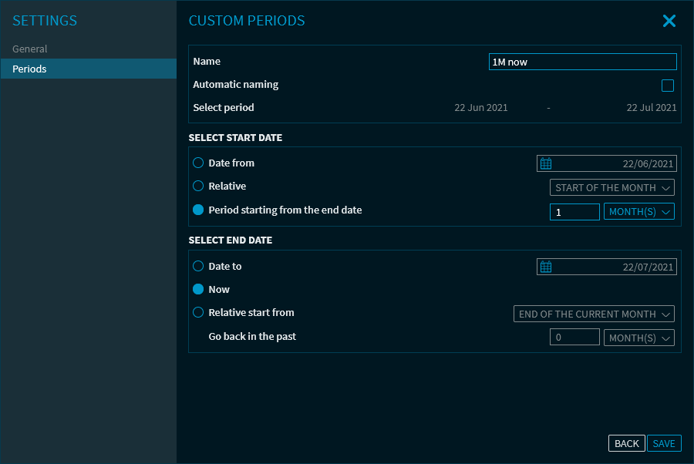The width and height of the screenshot is (694, 464).
Task: Click the Name text field
Action: click(582, 62)
